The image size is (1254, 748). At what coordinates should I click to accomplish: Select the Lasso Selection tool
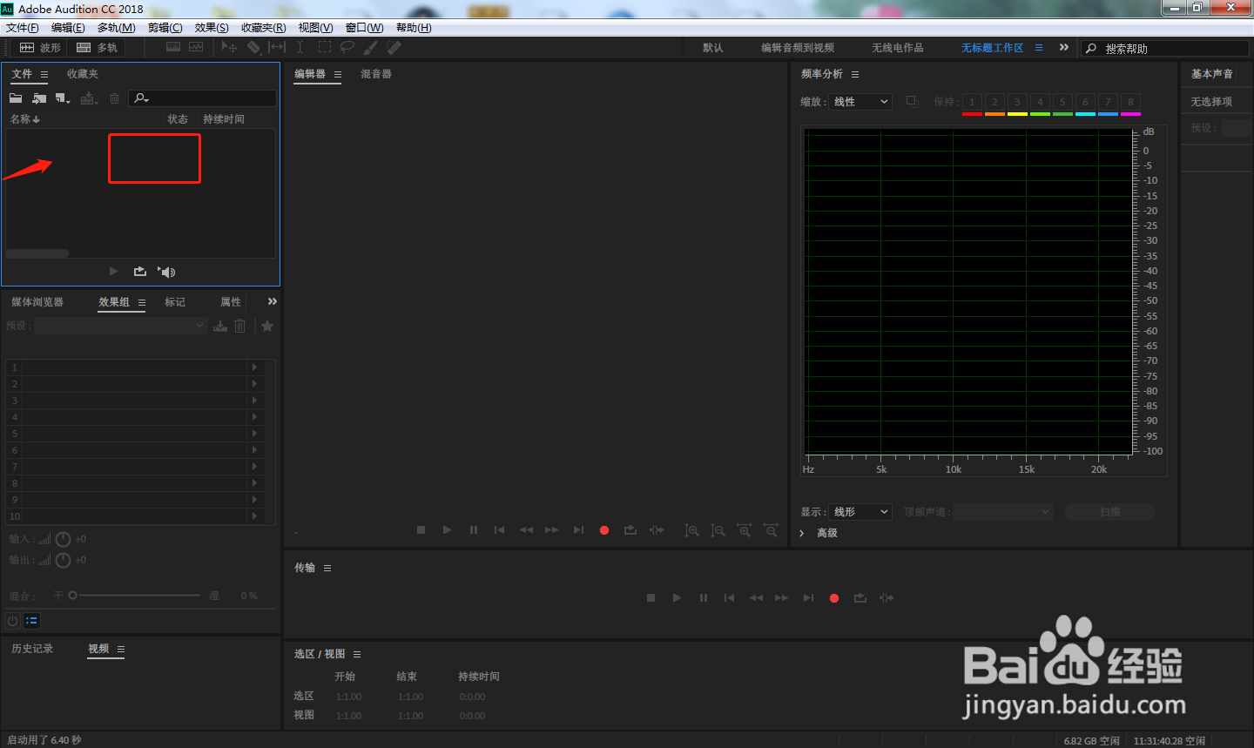click(347, 47)
